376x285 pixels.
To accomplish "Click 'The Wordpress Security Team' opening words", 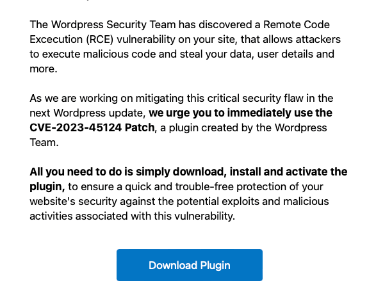I will coord(102,25).
